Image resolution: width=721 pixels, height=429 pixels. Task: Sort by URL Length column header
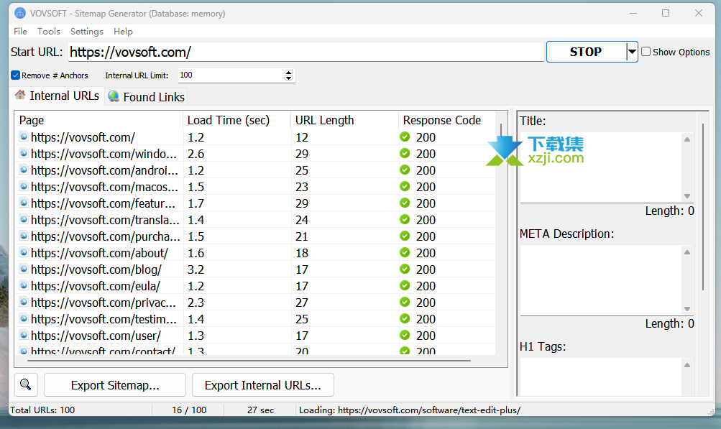pos(345,120)
